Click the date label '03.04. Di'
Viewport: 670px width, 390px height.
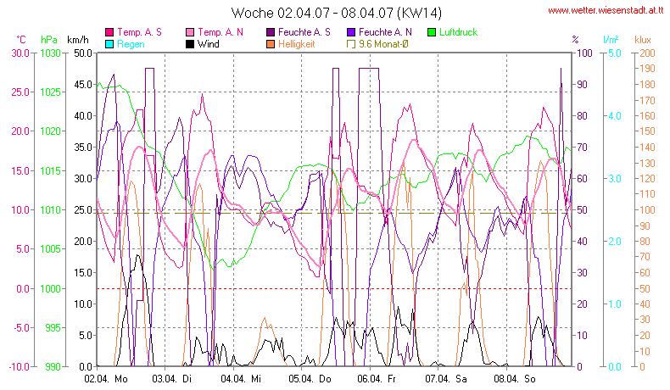(x=172, y=379)
